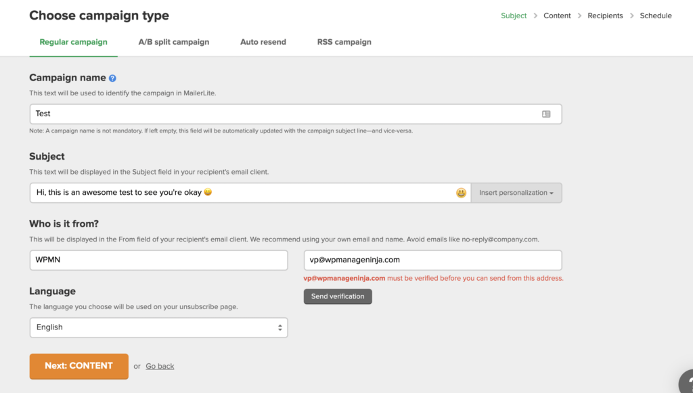Open the Auto resend tab
The width and height of the screenshot is (693, 393).
(263, 41)
